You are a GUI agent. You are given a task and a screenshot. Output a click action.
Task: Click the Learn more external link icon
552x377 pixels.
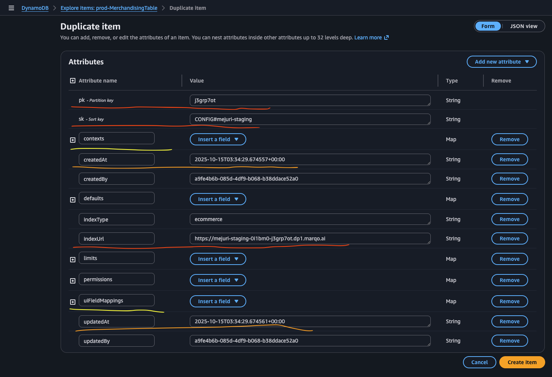pos(386,37)
